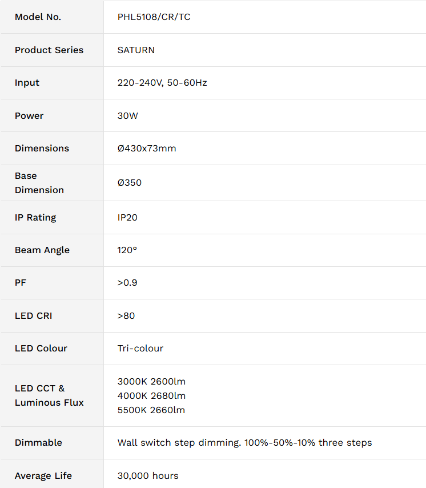Click the 4000K 2680lm line

pos(151,396)
